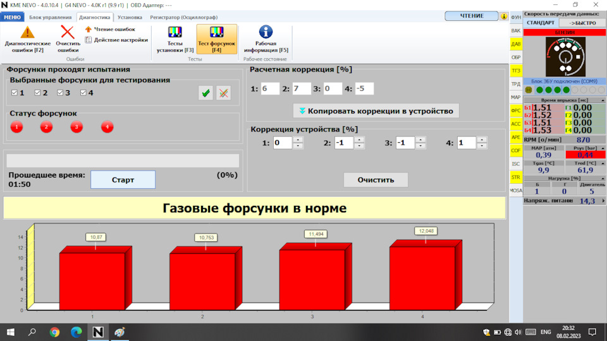This screenshot has height=341, width=607.
Task: Open ТРД side tab
Action: [516, 84]
